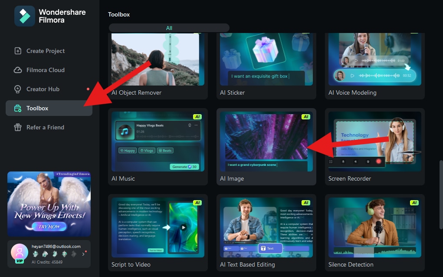443x277 pixels.
Task: Open the Screen Recorder tool thumbnail
Action: [x=374, y=142]
